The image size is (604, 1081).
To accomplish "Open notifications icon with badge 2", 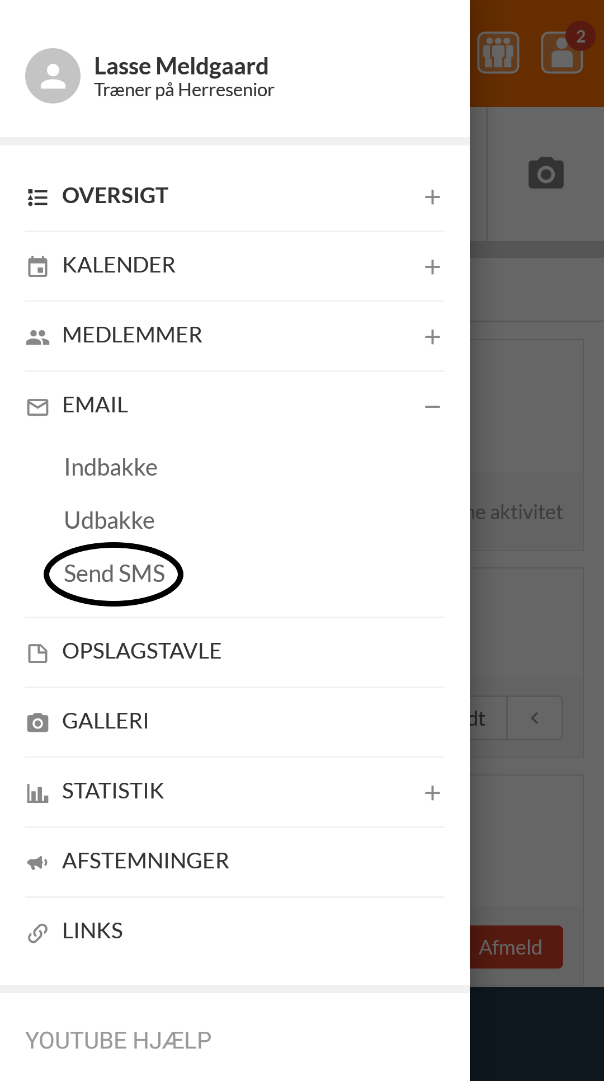I will pyautogui.click(x=563, y=51).
